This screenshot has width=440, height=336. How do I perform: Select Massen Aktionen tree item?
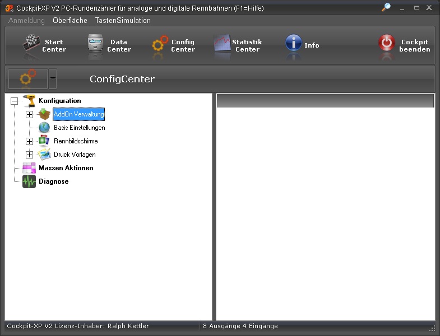tap(66, 168)
